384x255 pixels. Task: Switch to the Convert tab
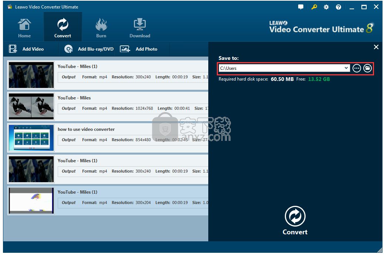(63, 28)
